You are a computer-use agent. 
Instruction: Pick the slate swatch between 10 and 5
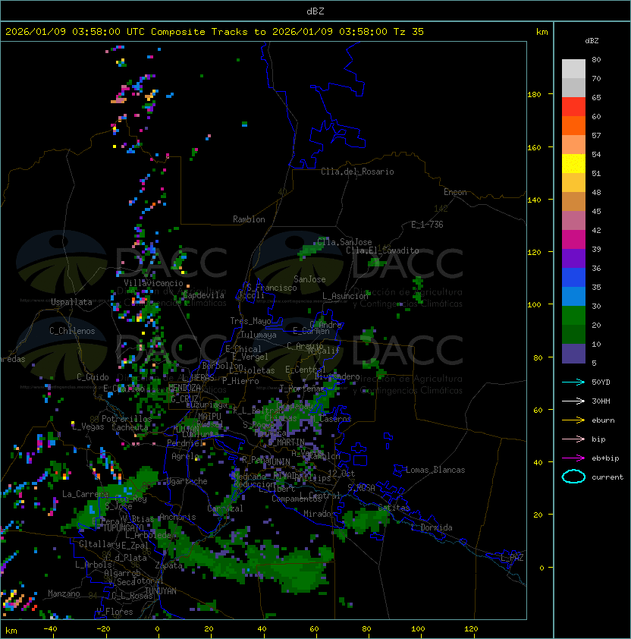tap(573, 354)
